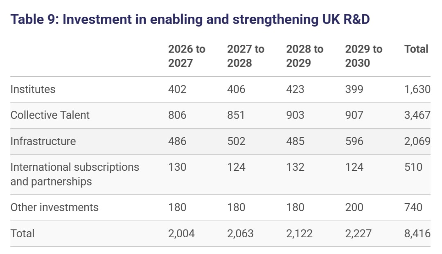Click the yearly total 2,004
The image size is (442, 254).
(x=181, y=233)
